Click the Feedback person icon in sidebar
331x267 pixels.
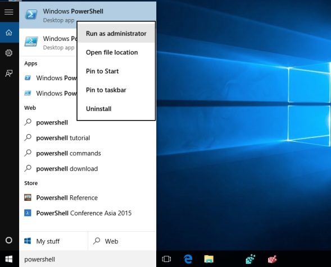[x=9, y=73]
